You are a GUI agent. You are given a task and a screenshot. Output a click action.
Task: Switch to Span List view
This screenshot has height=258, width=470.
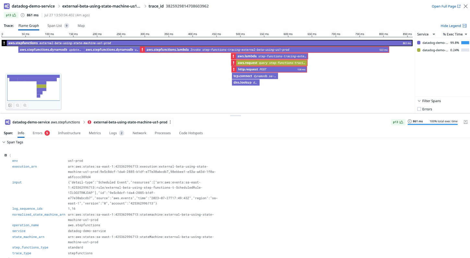click(x=58, y=26)
